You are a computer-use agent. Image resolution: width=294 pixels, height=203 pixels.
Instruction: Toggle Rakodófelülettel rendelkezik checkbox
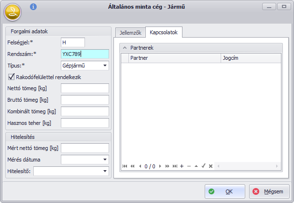12,77
